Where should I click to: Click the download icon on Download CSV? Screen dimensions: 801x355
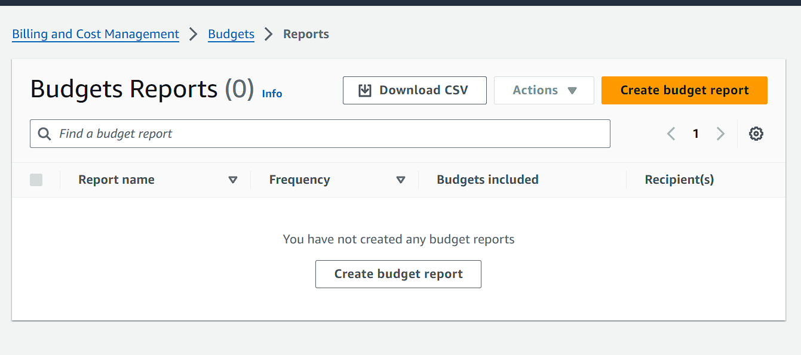tap(364, 90)
